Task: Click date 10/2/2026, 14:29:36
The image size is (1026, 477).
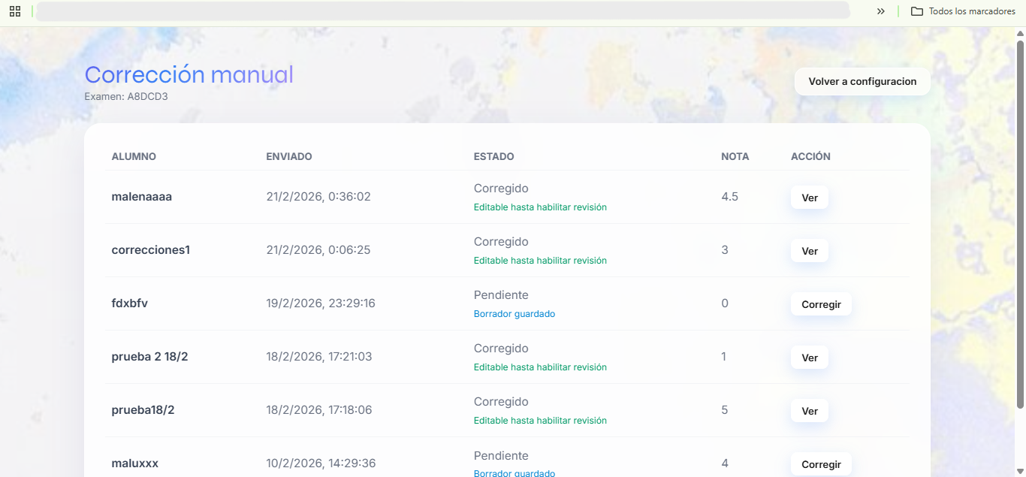Action: [321, 463]
